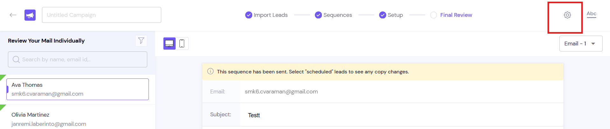Click the Untitled Campaign name field

coord(101,15)
